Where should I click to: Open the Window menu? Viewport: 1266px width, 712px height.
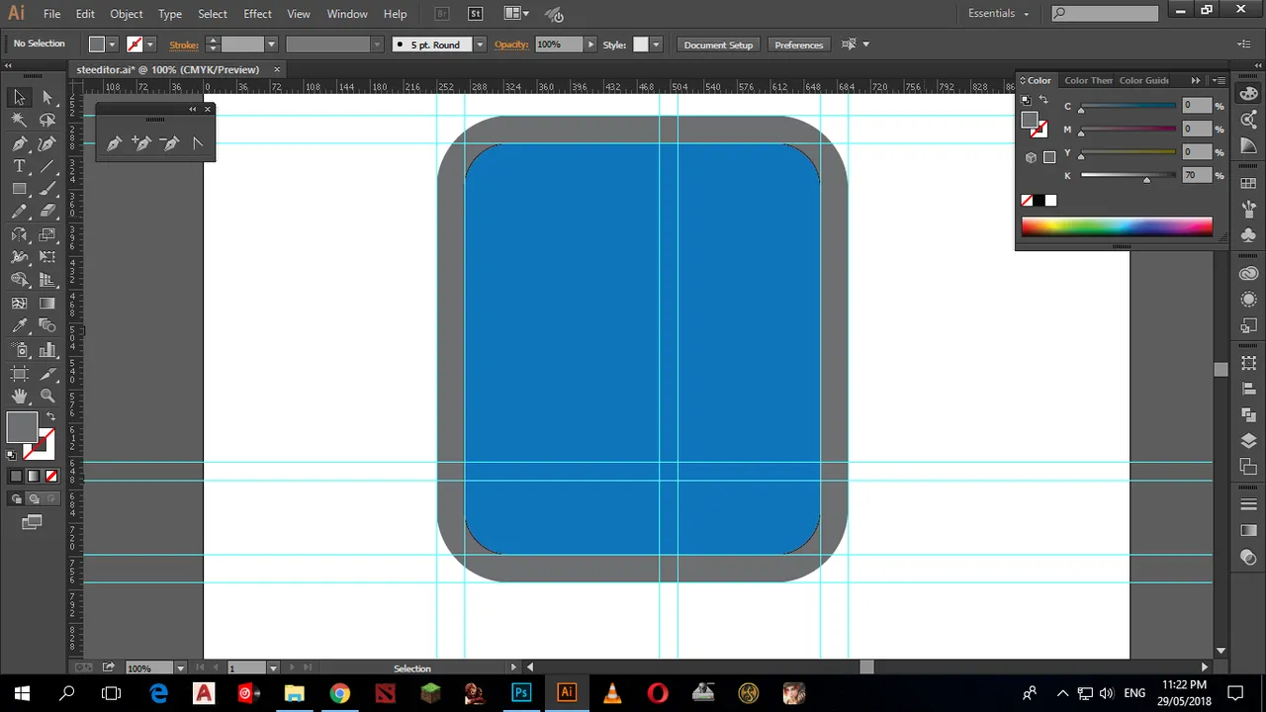347,14
